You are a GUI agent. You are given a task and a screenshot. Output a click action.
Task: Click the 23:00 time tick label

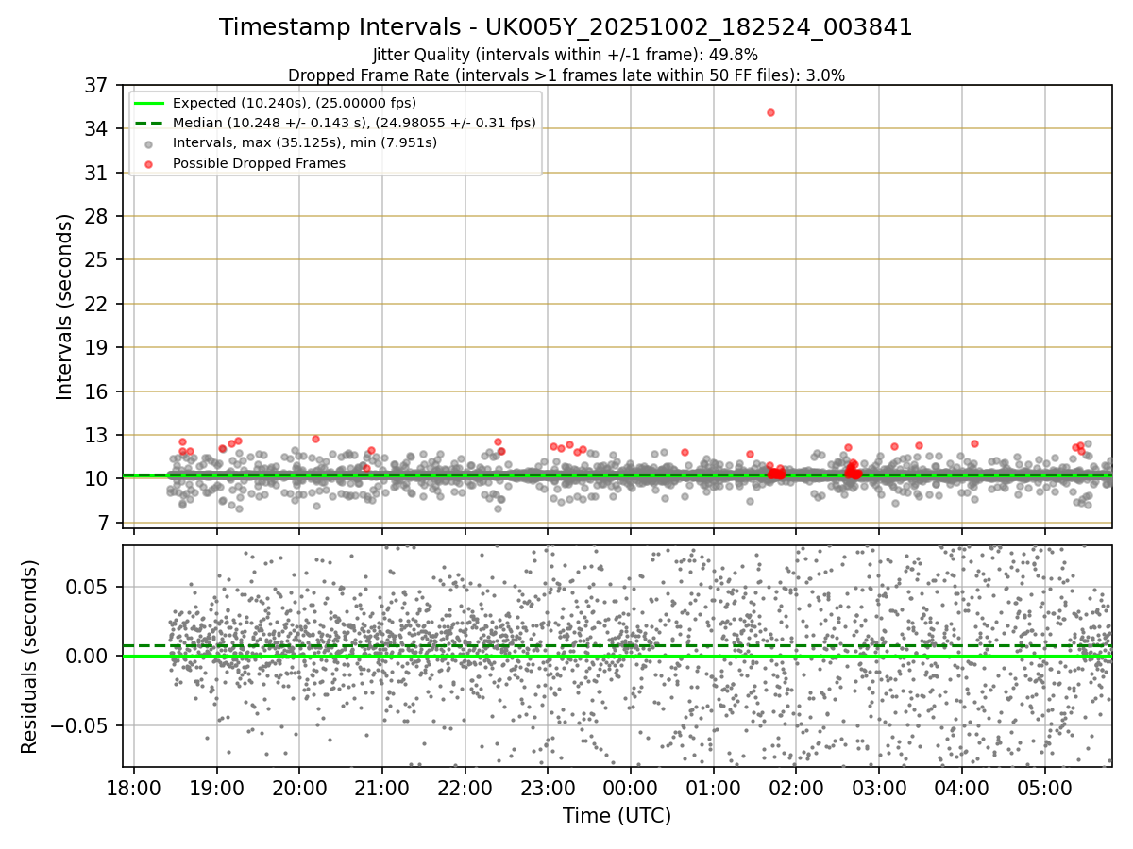pos(548,788)
